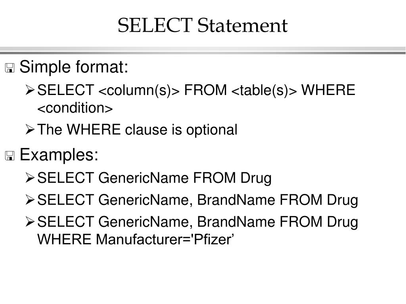406x304 pixels.
Task: Click the gray divider line under title
Action: pos(203,50)
